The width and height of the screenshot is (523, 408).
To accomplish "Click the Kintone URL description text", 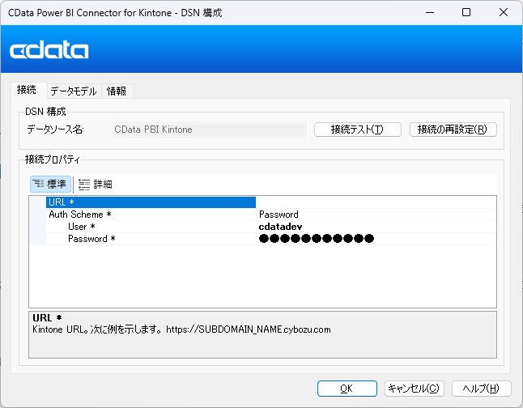I will click(181, 329).
